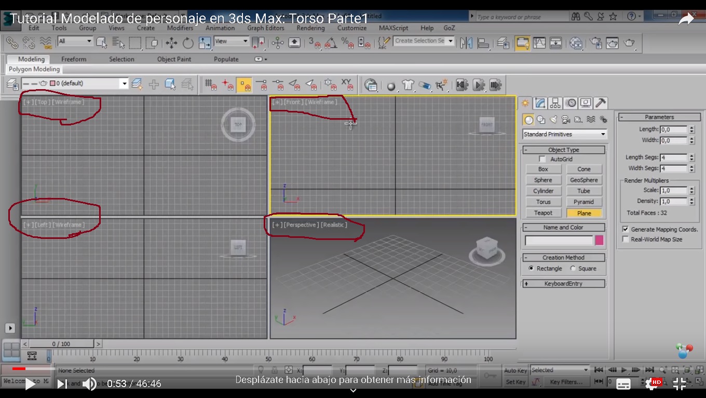
Task: Click the object name input field
Action: click(x=559, y=240)
